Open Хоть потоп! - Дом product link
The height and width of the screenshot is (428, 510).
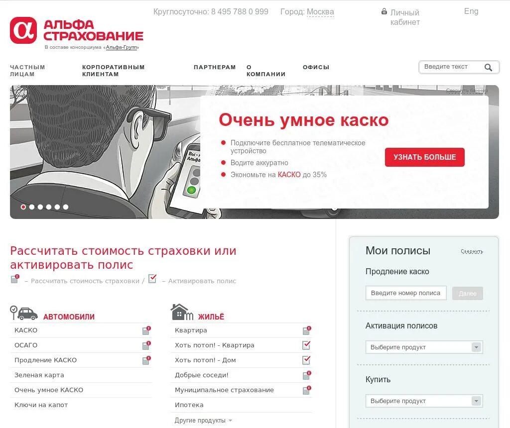205,360
